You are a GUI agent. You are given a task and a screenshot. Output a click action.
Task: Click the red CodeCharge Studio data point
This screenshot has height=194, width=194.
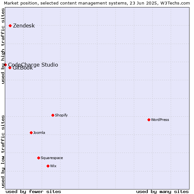[x=5, y=65]
